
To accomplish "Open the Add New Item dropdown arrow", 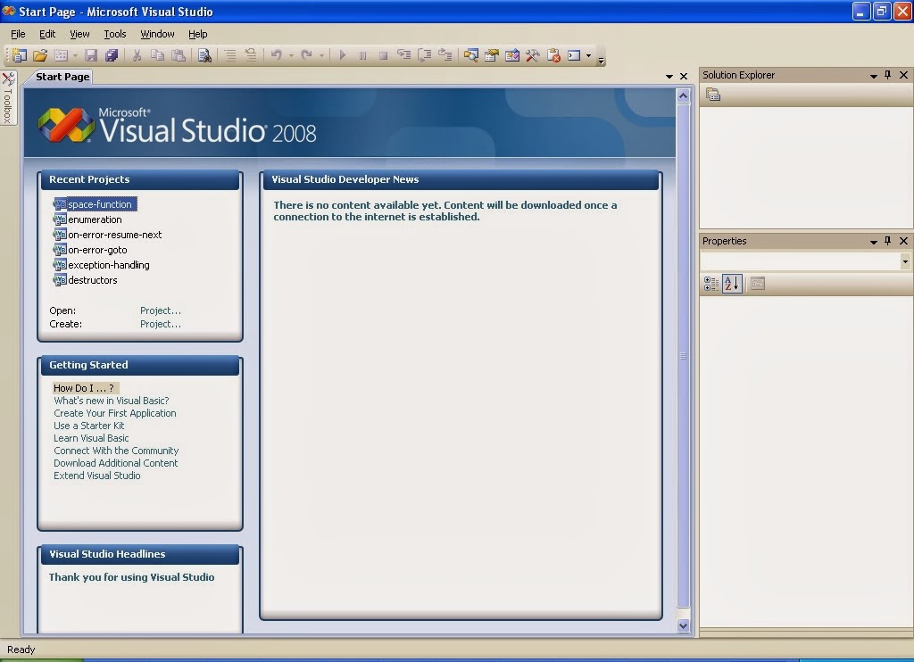I will click(x=75, y=55).
